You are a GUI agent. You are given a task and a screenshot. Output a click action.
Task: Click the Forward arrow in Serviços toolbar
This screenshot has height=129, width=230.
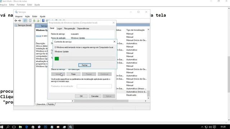pos(19,21)
